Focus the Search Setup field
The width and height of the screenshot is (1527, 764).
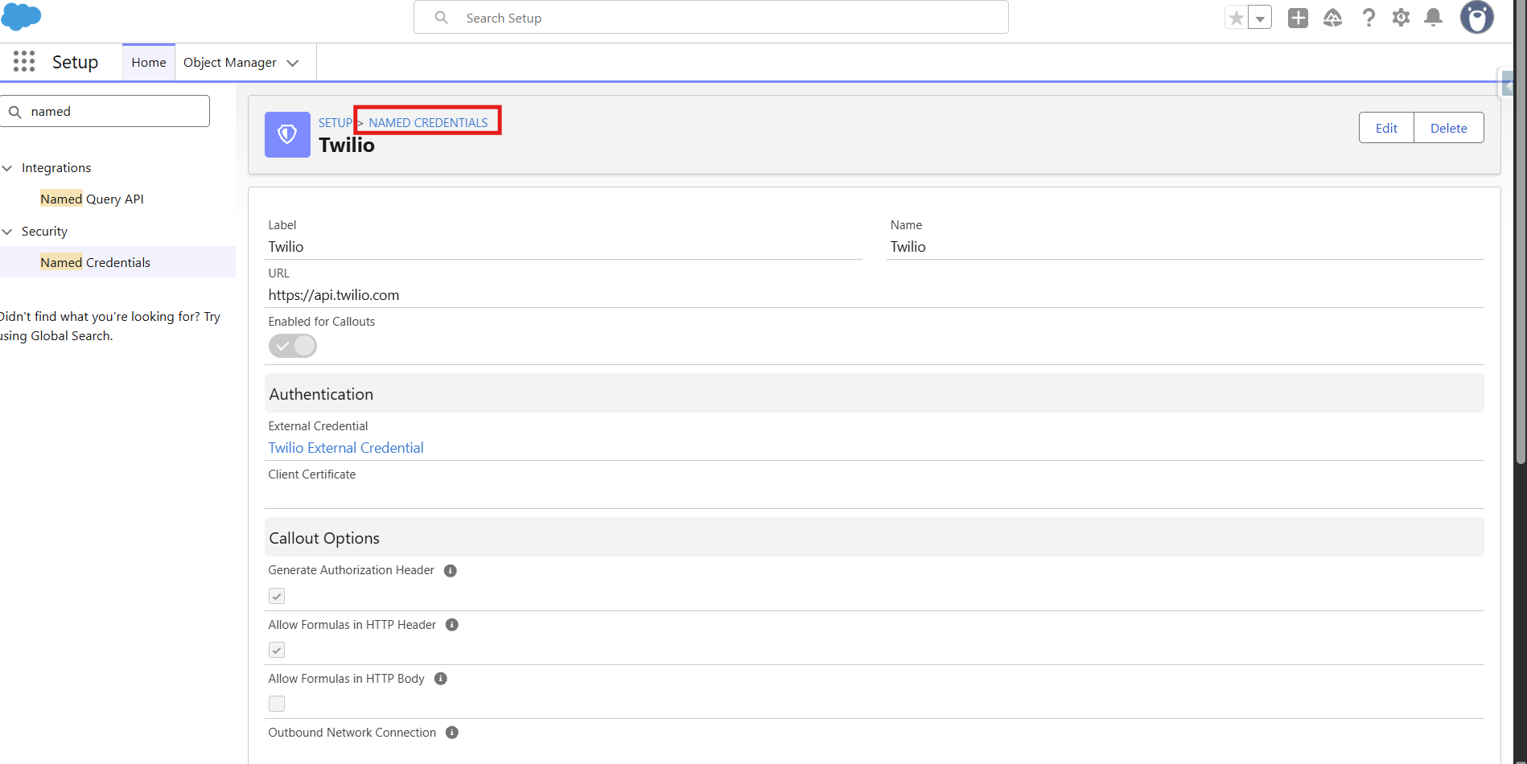711,18
